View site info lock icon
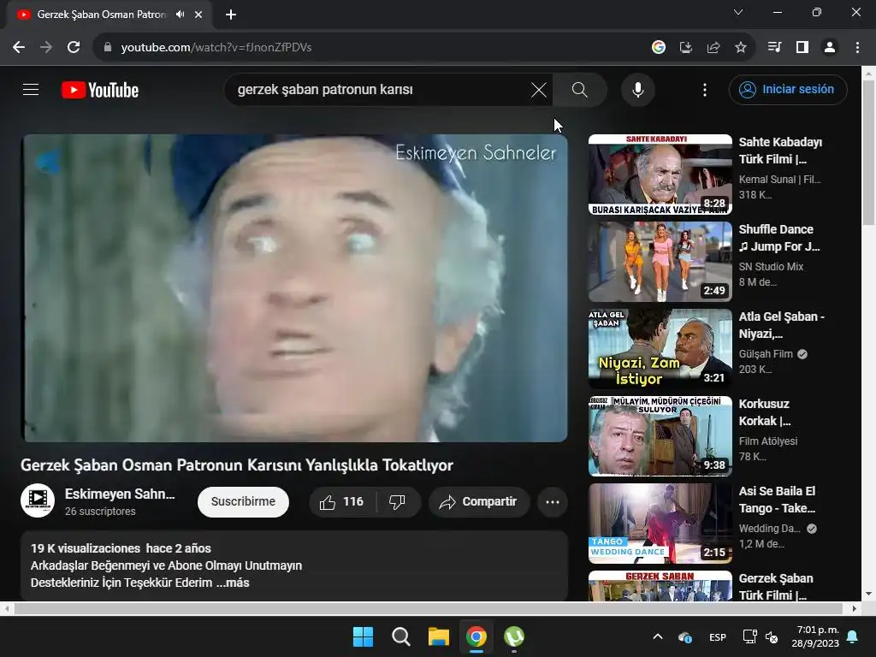This screenshot has width=876, height=657. tap(107, 48)
